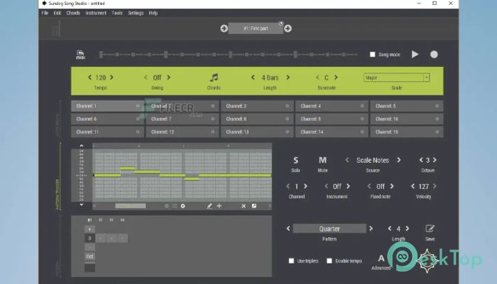Increase Octave with the right arrow
This screenshot has height=284, width=497.
pos(435,160)
